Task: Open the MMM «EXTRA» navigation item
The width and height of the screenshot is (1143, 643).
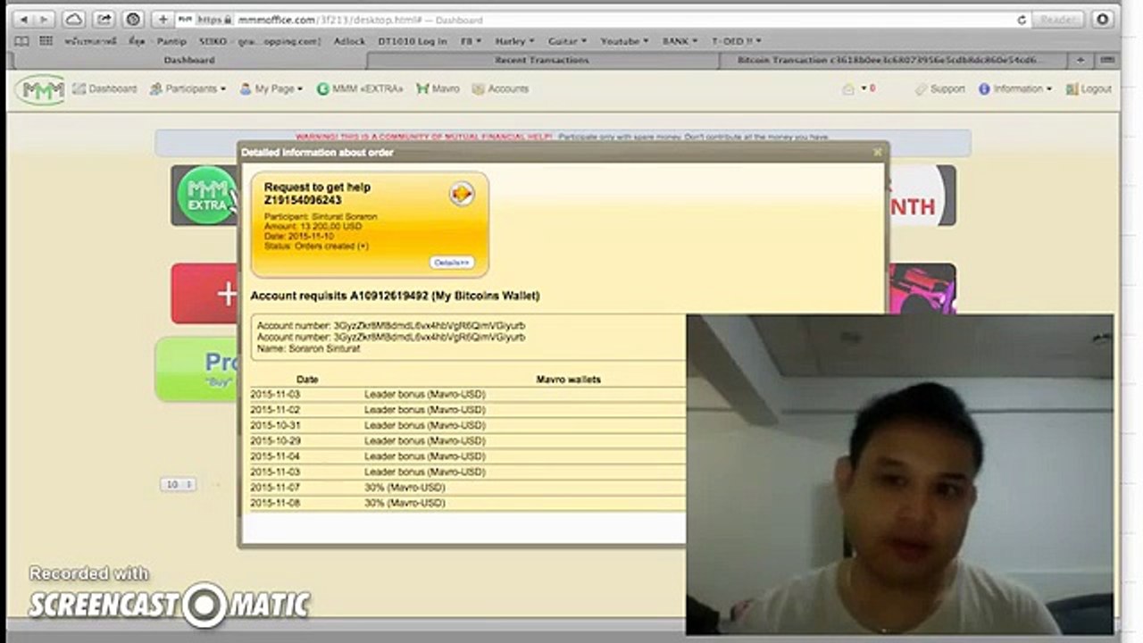Action: [360, 89]
